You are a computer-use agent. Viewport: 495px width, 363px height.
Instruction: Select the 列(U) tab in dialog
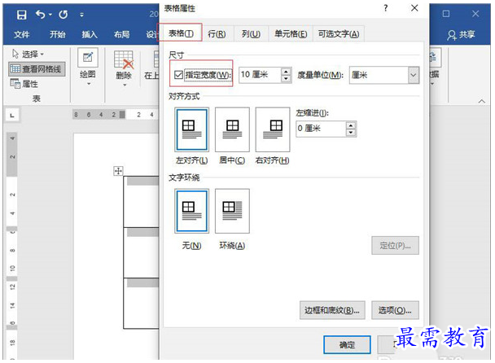click(251, 33)
